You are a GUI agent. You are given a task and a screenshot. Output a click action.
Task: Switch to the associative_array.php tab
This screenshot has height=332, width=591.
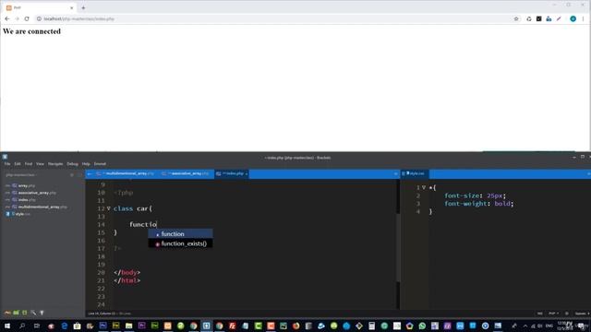point(186,173)
